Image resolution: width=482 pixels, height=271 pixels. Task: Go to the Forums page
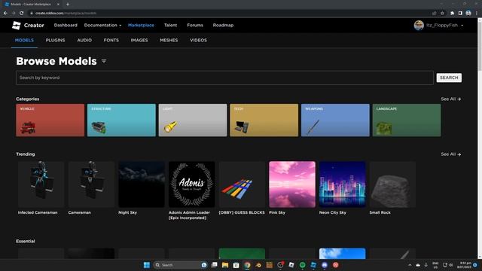pyautogui.click(x=195, y=25)
